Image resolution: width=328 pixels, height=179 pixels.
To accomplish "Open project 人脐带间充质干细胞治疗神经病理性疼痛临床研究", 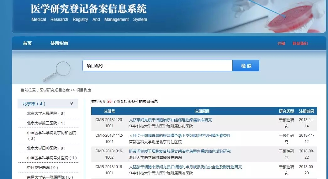I will [x=170, y=120].
